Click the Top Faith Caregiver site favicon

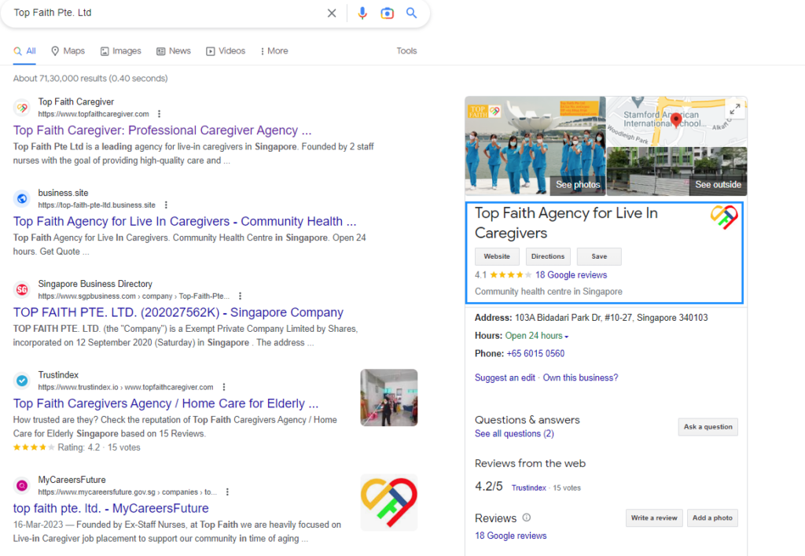coord(22,108)
